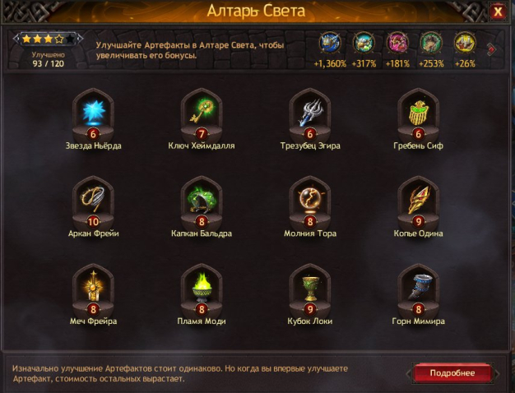Screen dimensions: 515x393
Task: Open the Кубок Локи goblet
Action: 310,290
